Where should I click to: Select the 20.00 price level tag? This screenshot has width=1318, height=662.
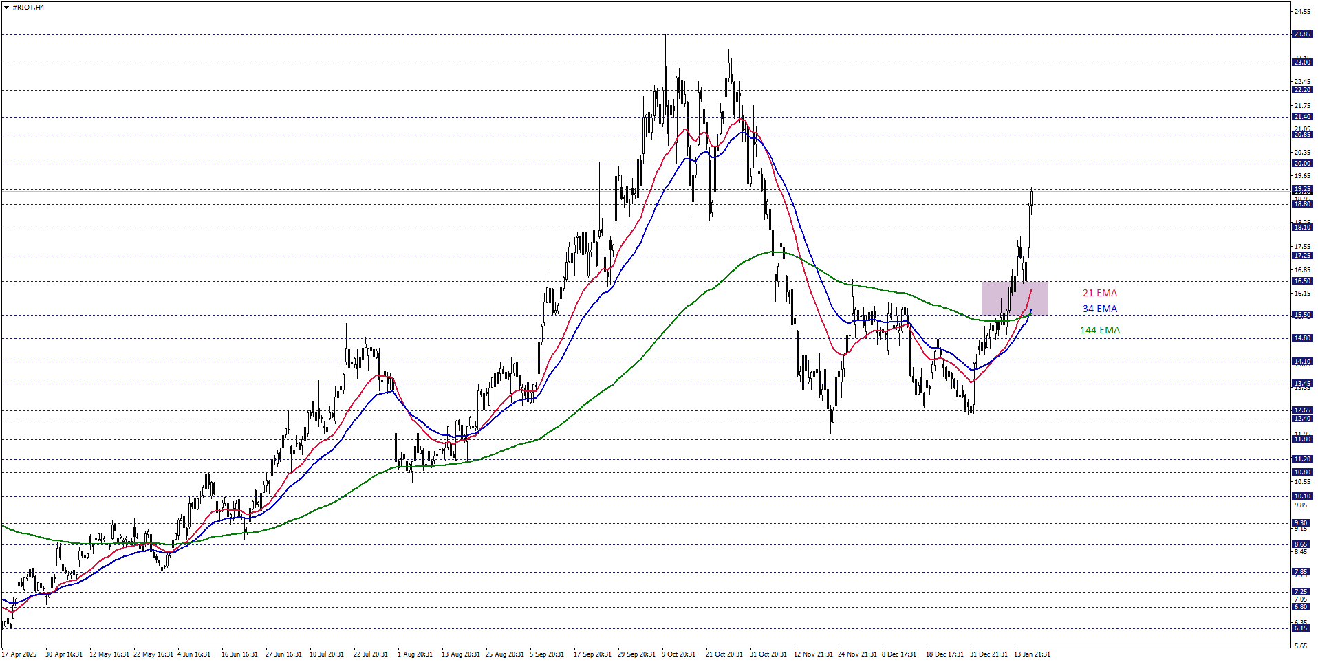[x=1301, y=164]
